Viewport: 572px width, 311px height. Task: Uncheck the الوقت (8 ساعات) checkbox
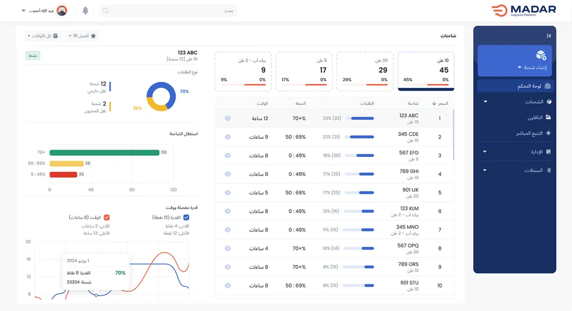(x=107, y=217)
